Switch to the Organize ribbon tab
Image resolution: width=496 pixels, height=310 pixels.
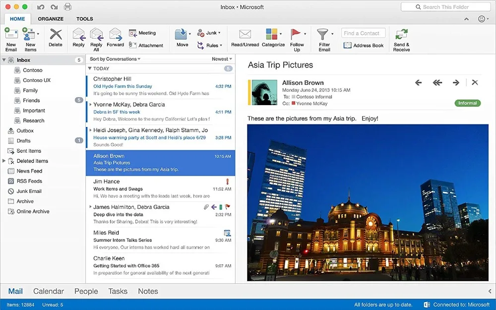click(x=51, y=19)
